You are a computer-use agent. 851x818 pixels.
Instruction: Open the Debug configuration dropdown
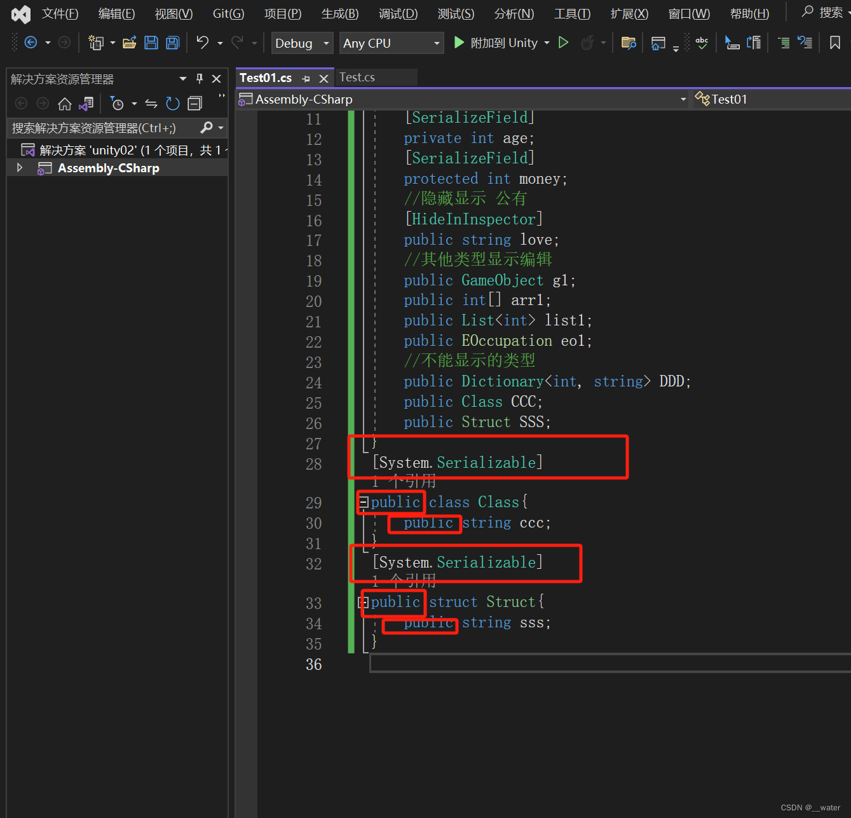click(302, 43)
